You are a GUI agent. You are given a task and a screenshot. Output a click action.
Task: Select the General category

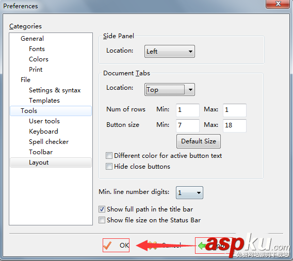pos(32,39)
